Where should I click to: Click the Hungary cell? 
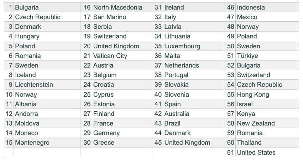[x=27, y=36]
